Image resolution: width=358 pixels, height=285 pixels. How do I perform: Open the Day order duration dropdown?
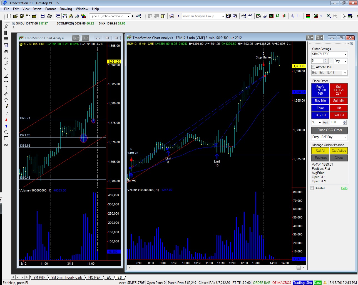(x=345, y=61)
